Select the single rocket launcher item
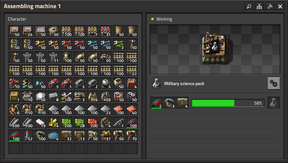 click(x=119, y=123)
